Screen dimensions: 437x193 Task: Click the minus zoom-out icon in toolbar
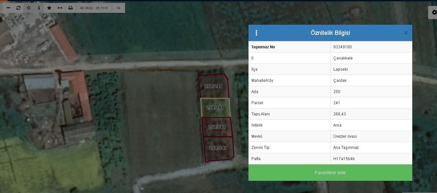pos(9,8)
